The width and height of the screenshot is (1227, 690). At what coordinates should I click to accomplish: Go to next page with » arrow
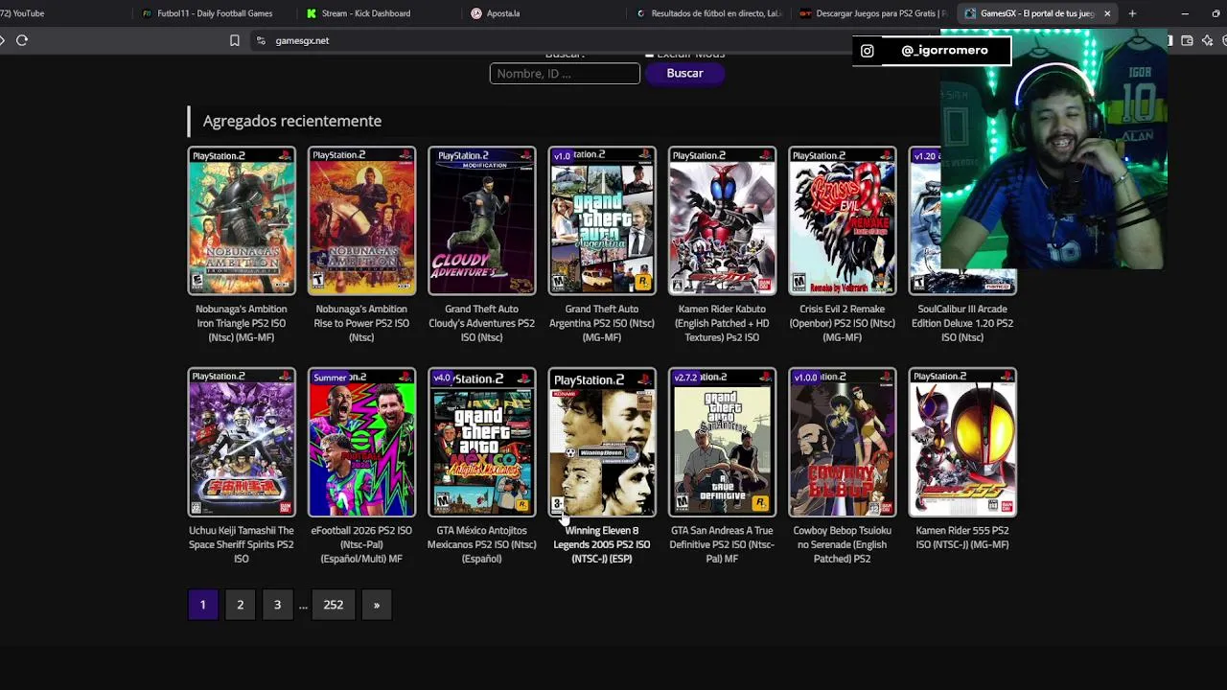pyautogui.click(x=377, y=605)
